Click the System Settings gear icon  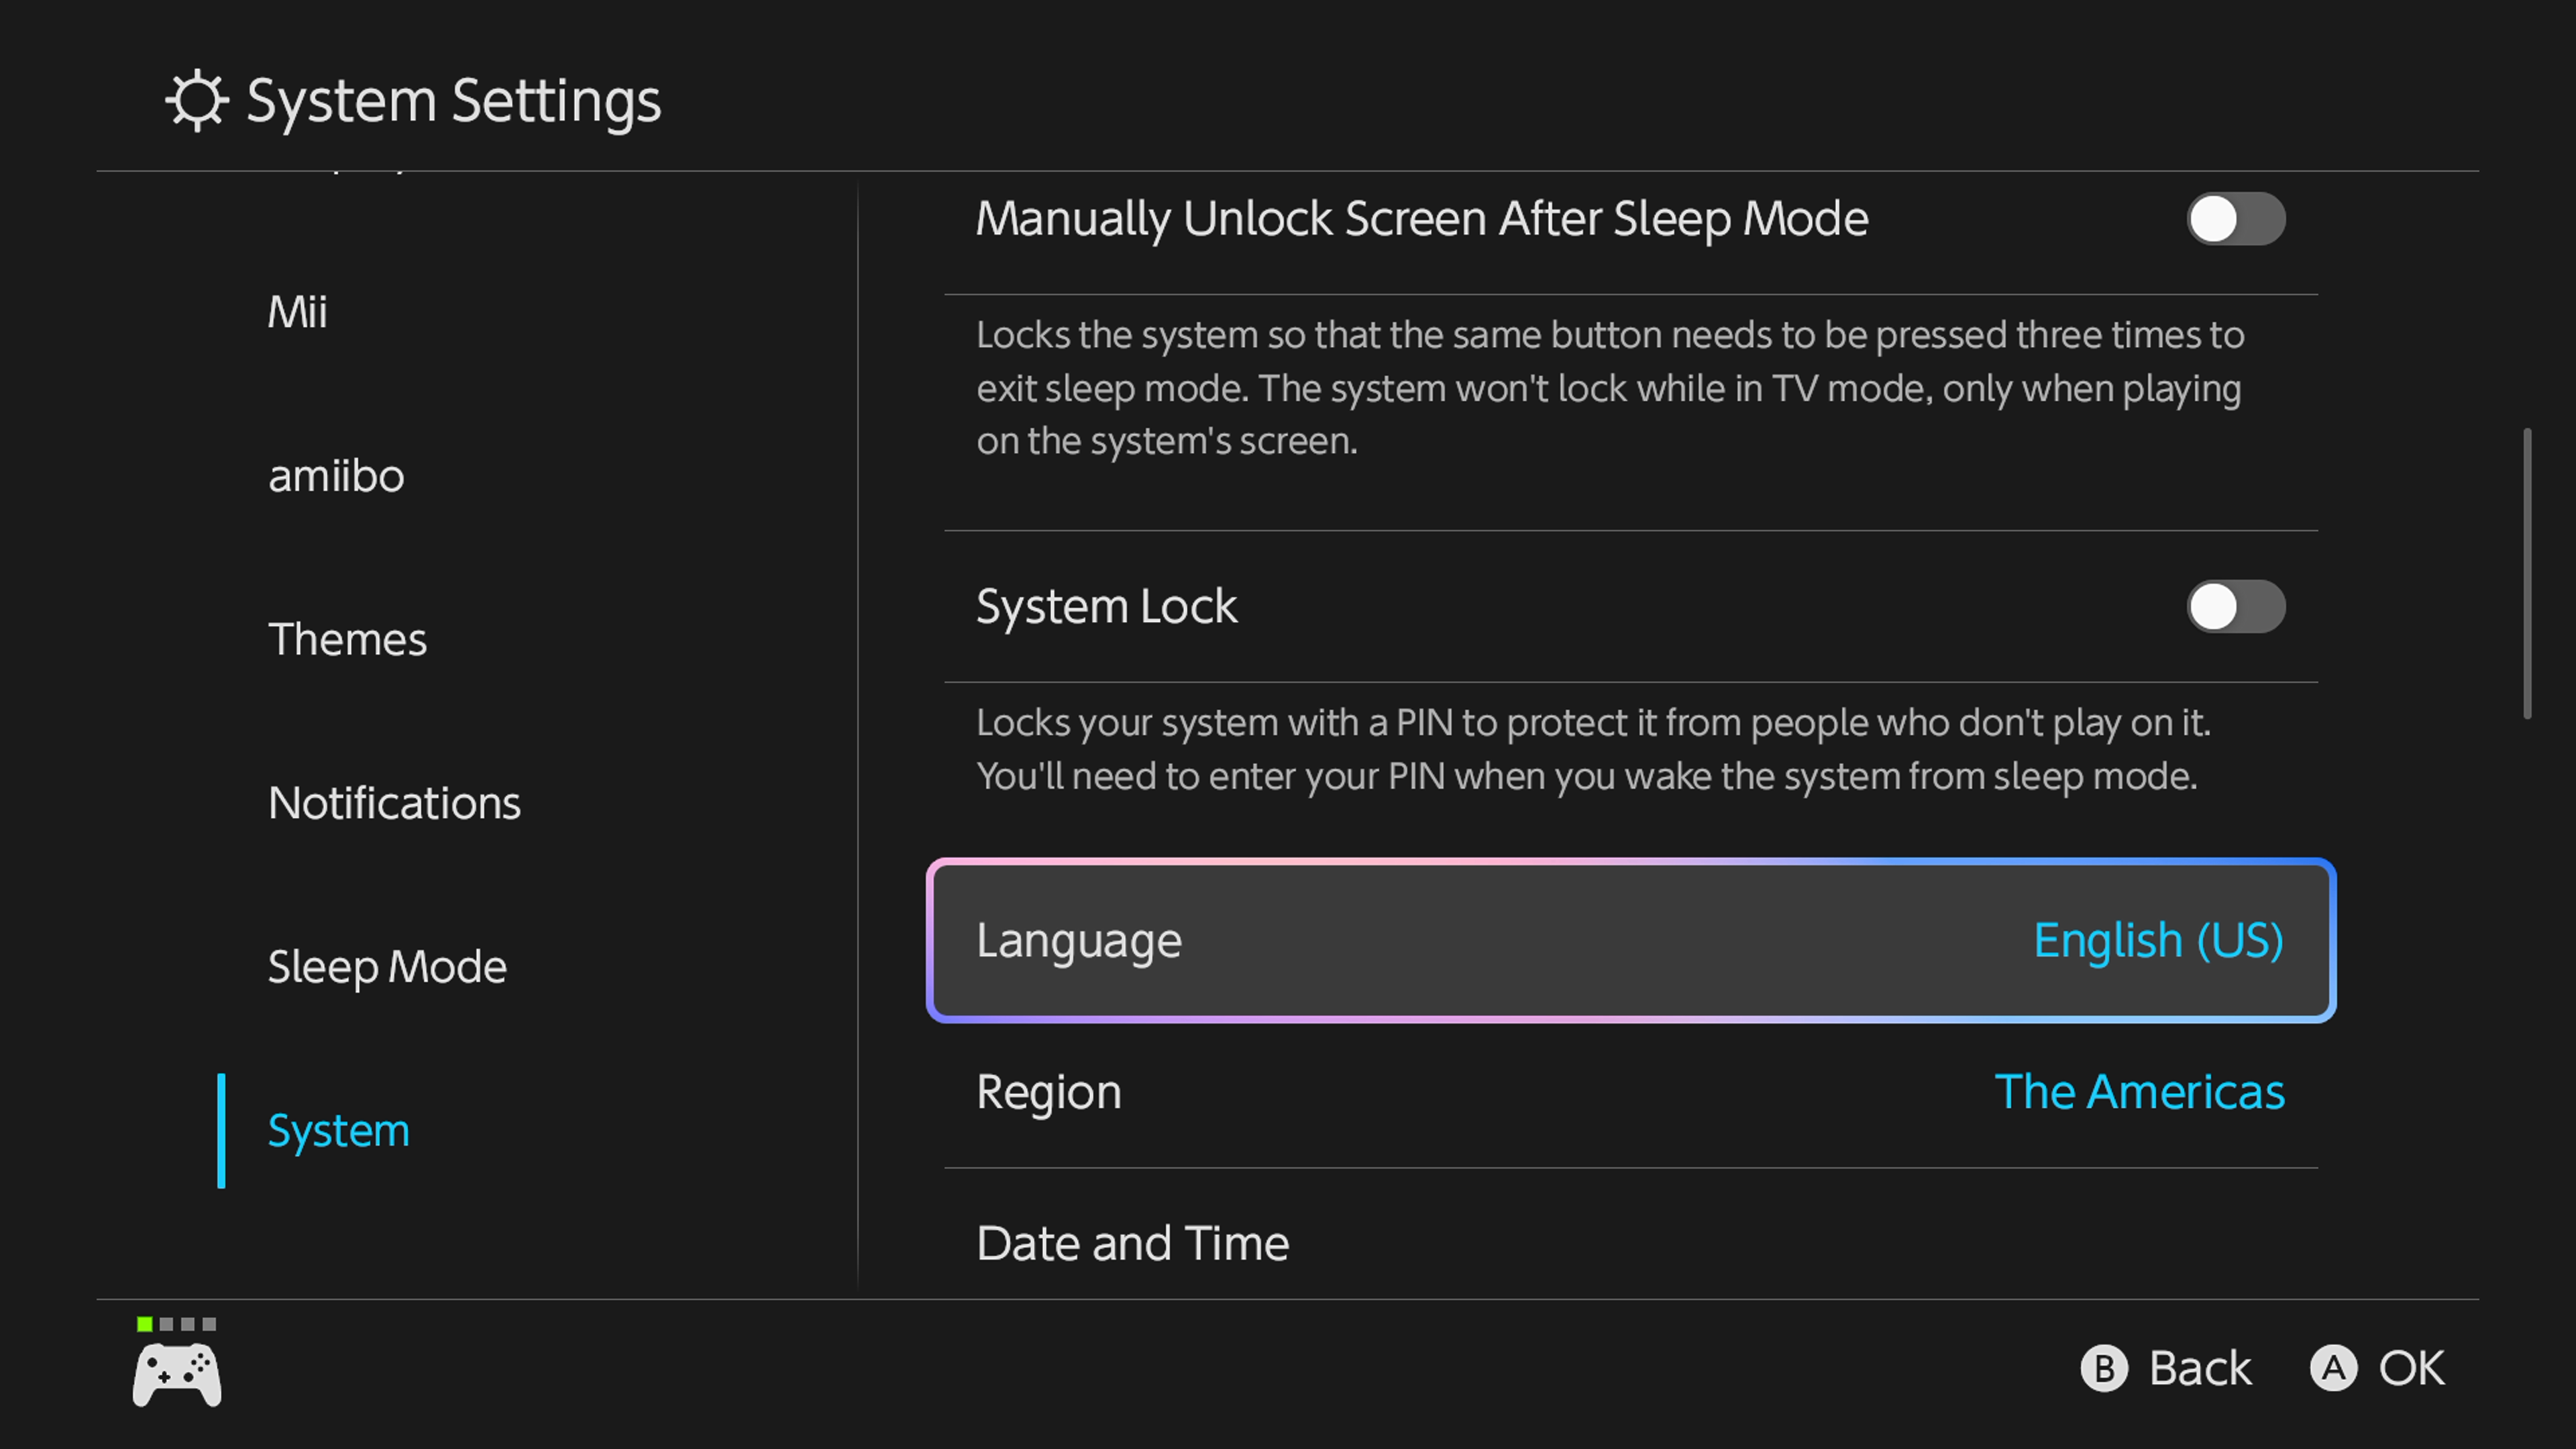pyautogui.click(x=196, y=100)
